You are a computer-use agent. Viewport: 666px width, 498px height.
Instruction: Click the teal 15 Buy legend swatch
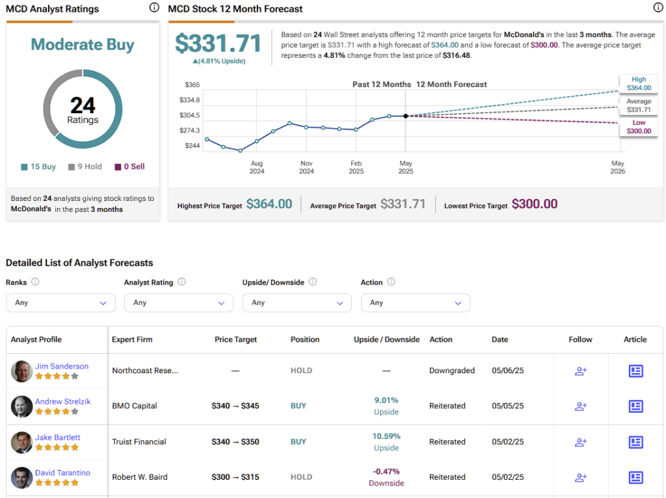click(24, 167)
